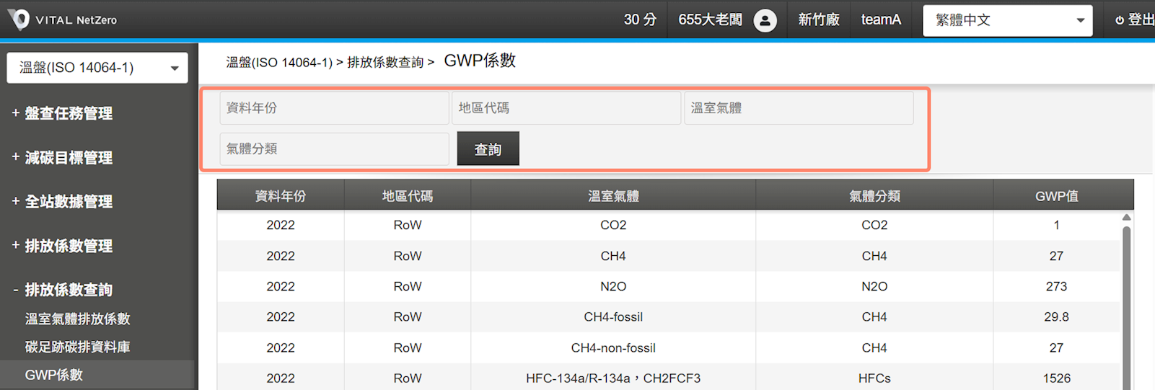Collapse the 排放係數查詢 section

(x=68, y=290)
